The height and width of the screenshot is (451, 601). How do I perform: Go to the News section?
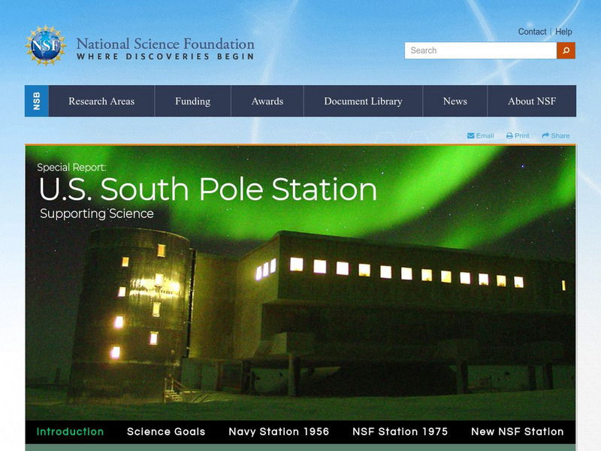[x=455, y=101]
